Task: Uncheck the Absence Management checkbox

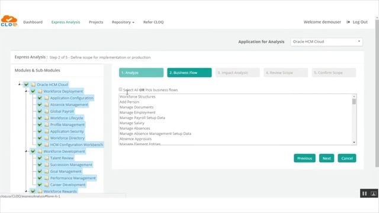Action: (40, 105)
